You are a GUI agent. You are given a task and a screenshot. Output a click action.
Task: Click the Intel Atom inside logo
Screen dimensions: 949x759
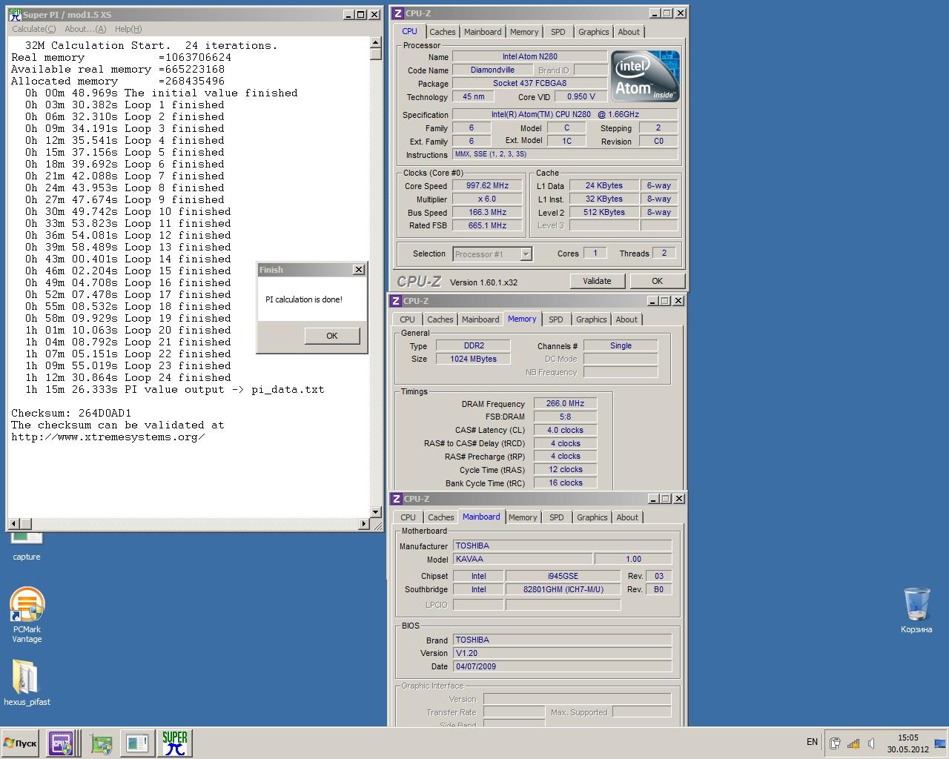pyautogui.click(x=644, y=76)
